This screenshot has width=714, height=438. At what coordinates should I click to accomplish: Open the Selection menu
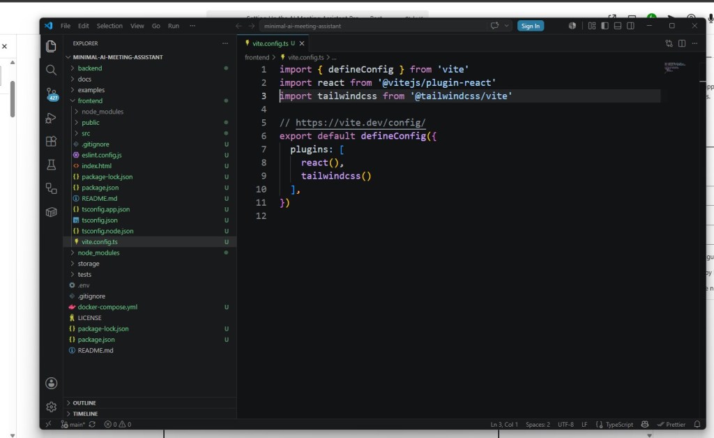(109, 26)
